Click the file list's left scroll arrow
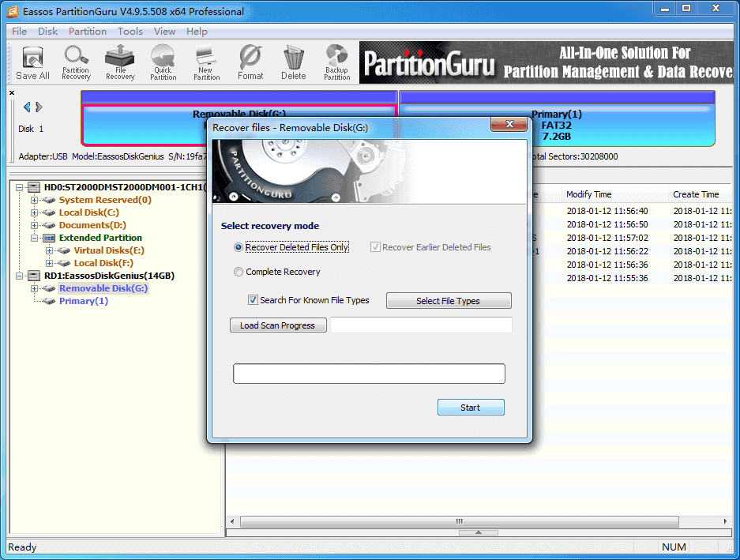740x560 pixels. [x=232, y=522]
